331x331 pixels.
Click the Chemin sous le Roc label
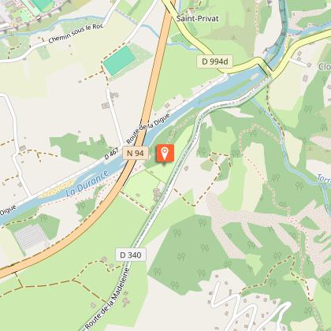pos(76,33)
